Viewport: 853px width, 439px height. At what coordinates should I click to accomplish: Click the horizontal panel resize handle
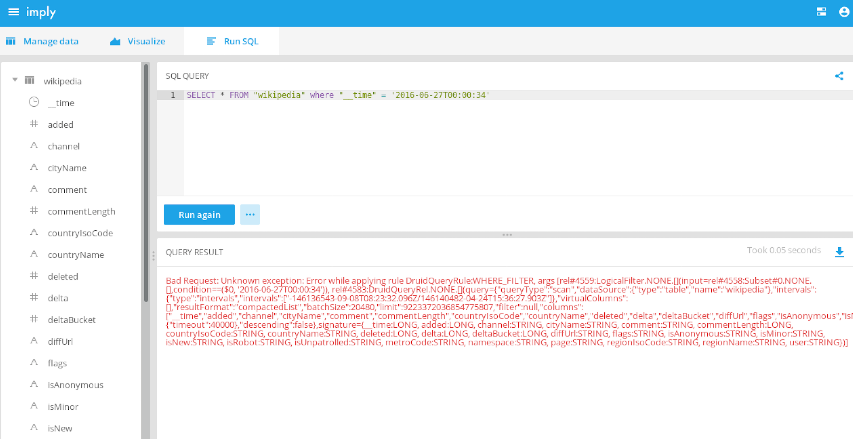point(507,235)
